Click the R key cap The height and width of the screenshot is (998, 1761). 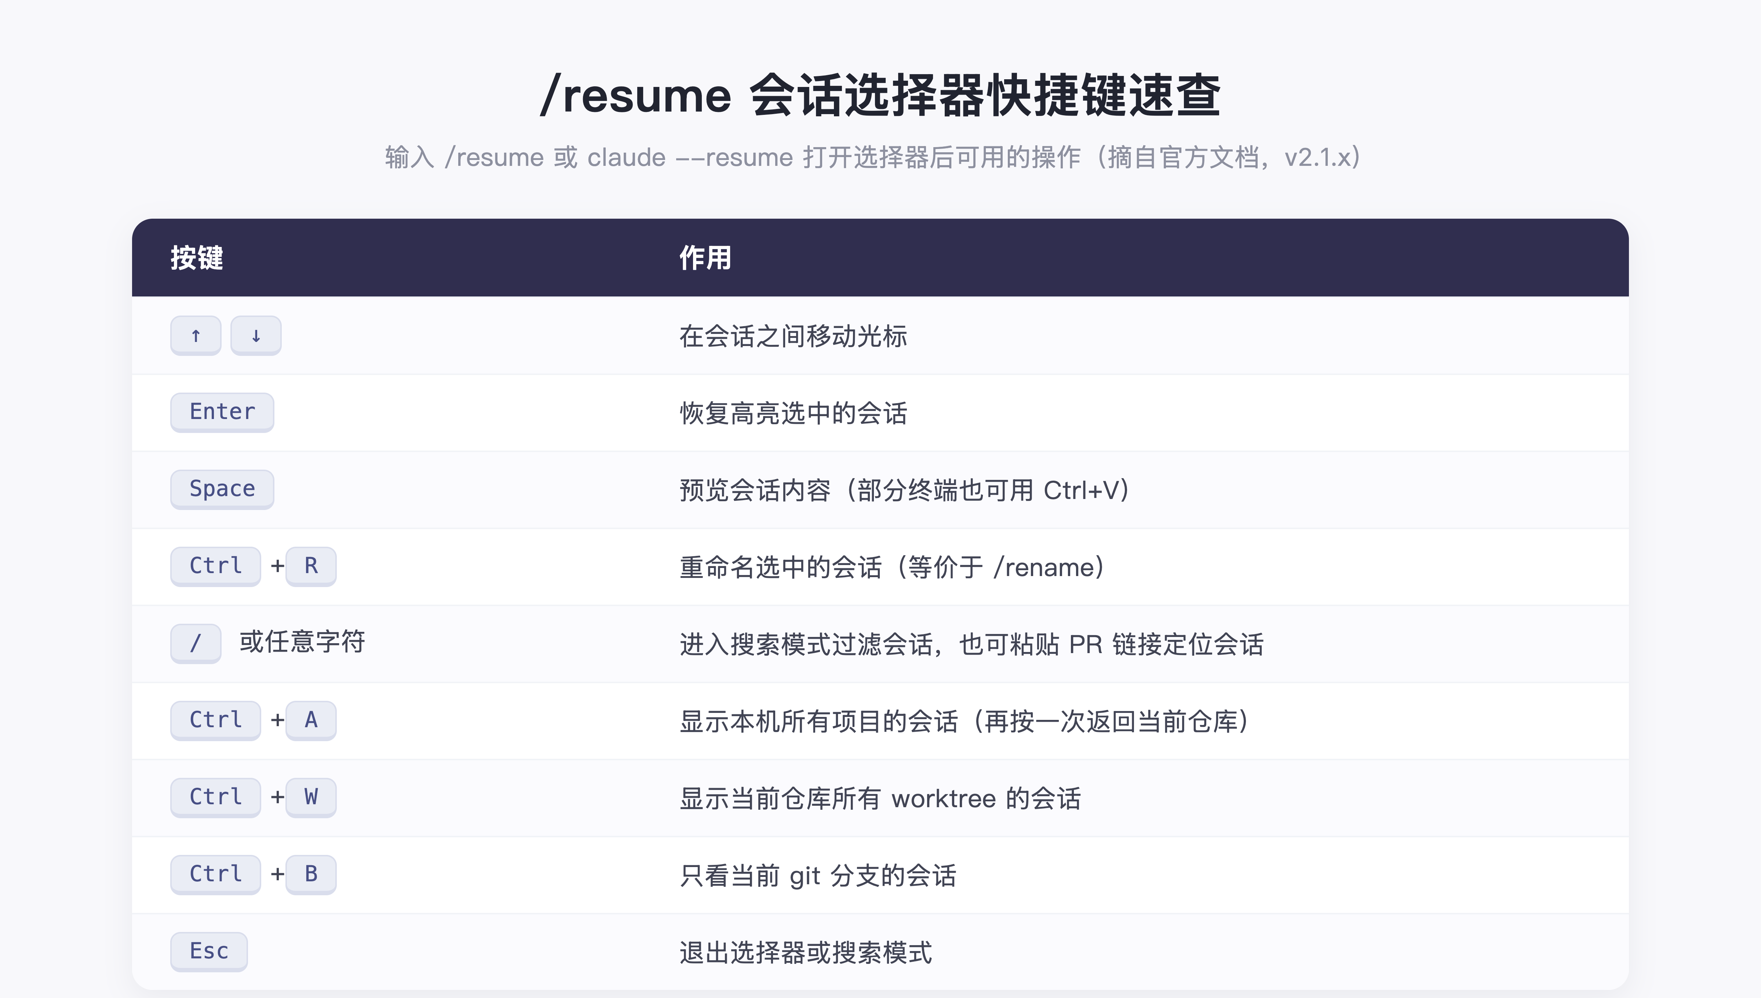point(311,566)
